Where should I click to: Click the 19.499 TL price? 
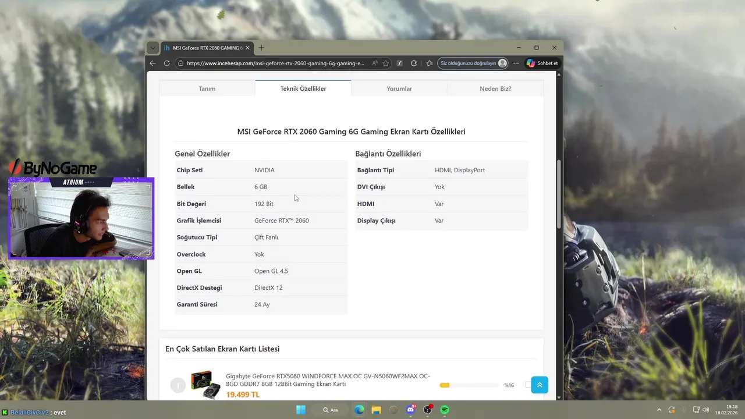(x=243, y=395)
